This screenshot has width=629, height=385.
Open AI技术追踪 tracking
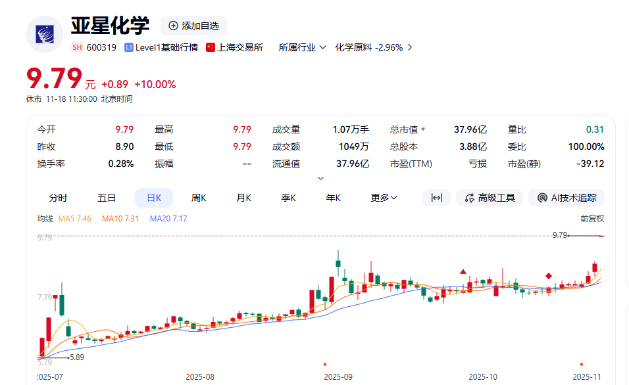point(566,198)
